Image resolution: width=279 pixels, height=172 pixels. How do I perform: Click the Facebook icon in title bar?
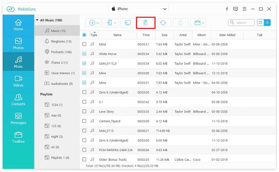pos(227,9)
